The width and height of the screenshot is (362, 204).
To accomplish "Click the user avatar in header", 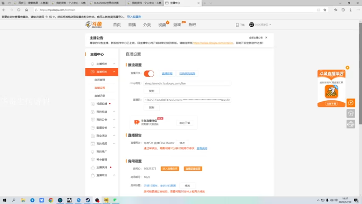I will (x=252, y=24).
